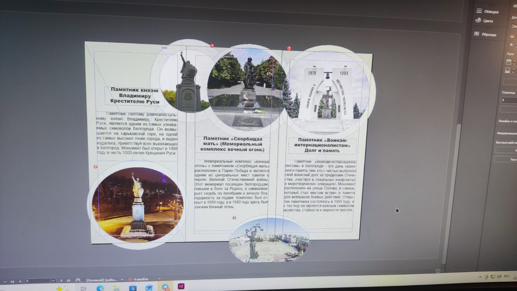Select heading Памятник князю Владимиру Крестителю Руси
Screen dimensions: 517x291
[x=135, y=96]
